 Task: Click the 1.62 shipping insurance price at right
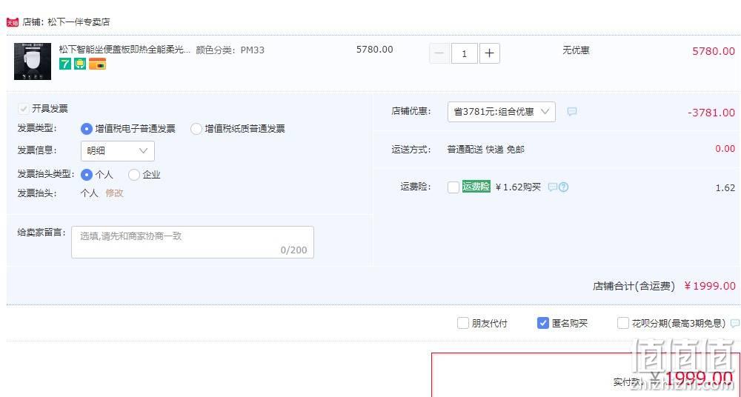(725, 187)
